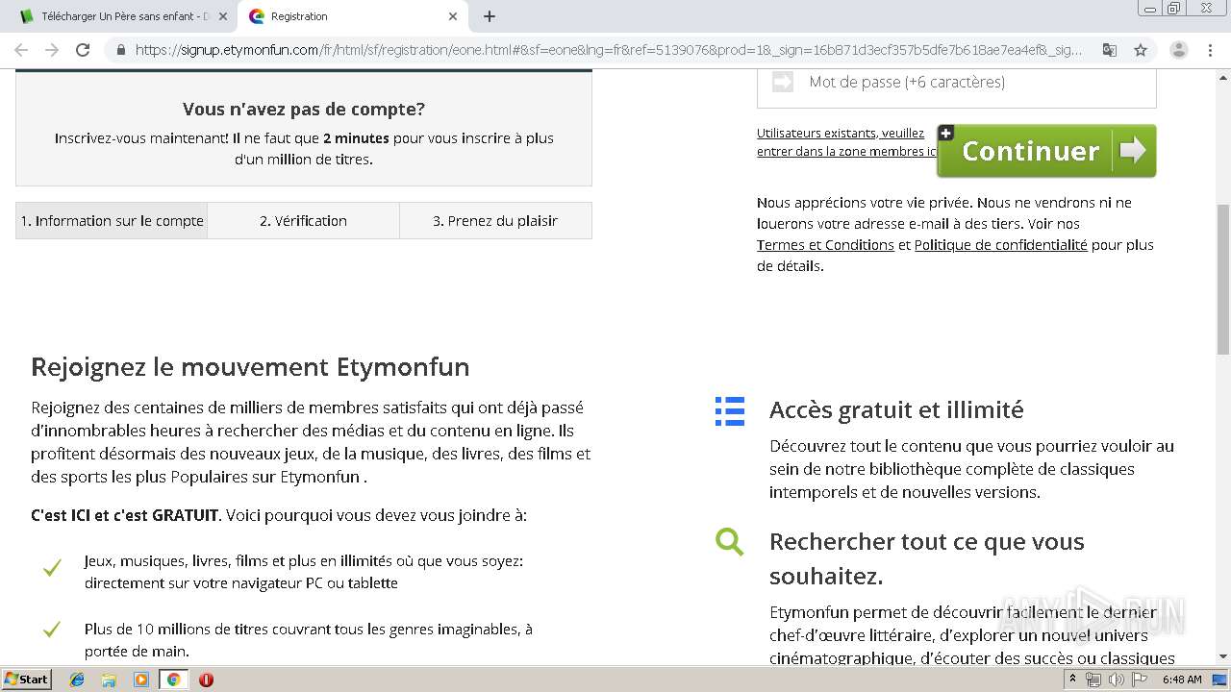Open a new browser tab

pyautogui.click(x=490, y=16)
